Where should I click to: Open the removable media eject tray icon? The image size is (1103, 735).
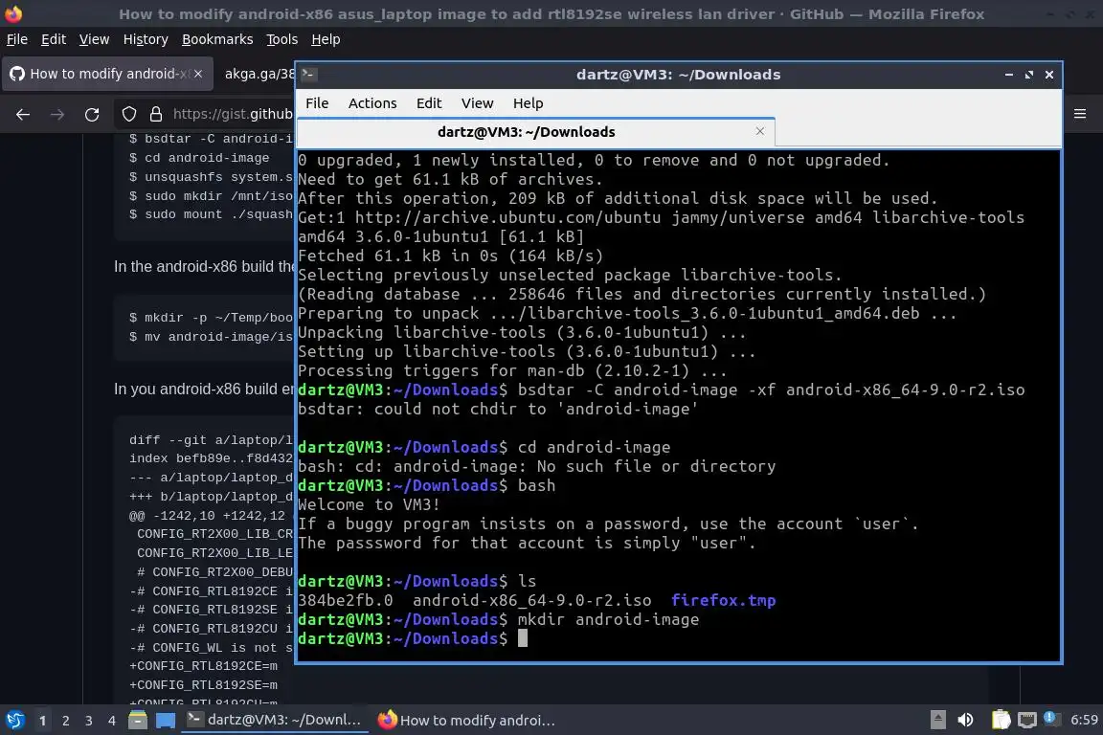pyautogui.click(x=937, y=720)
